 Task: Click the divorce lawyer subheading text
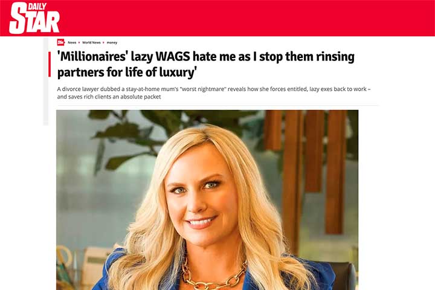(x=214, y=93)
